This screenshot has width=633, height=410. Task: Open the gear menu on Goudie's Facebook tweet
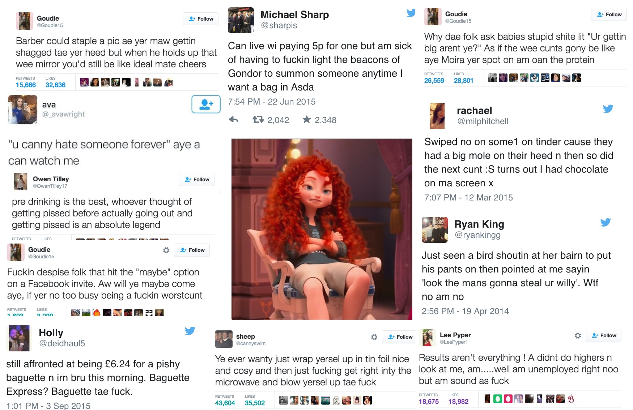(x=166, y=250)
